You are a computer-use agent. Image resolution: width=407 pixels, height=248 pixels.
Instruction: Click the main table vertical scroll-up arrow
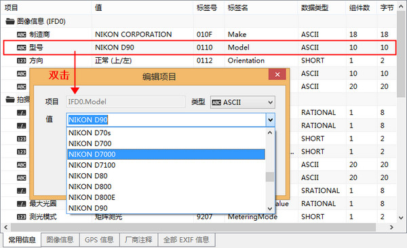(x=401, y=7)
